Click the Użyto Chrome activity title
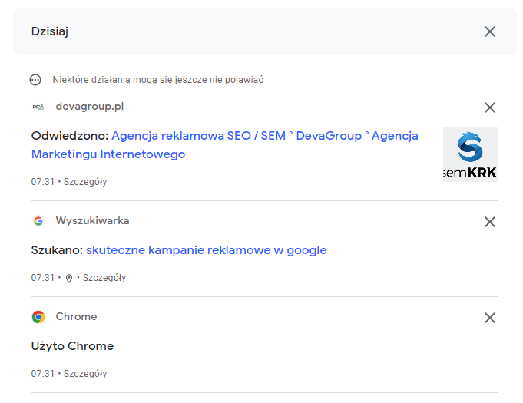 (72, 346)
